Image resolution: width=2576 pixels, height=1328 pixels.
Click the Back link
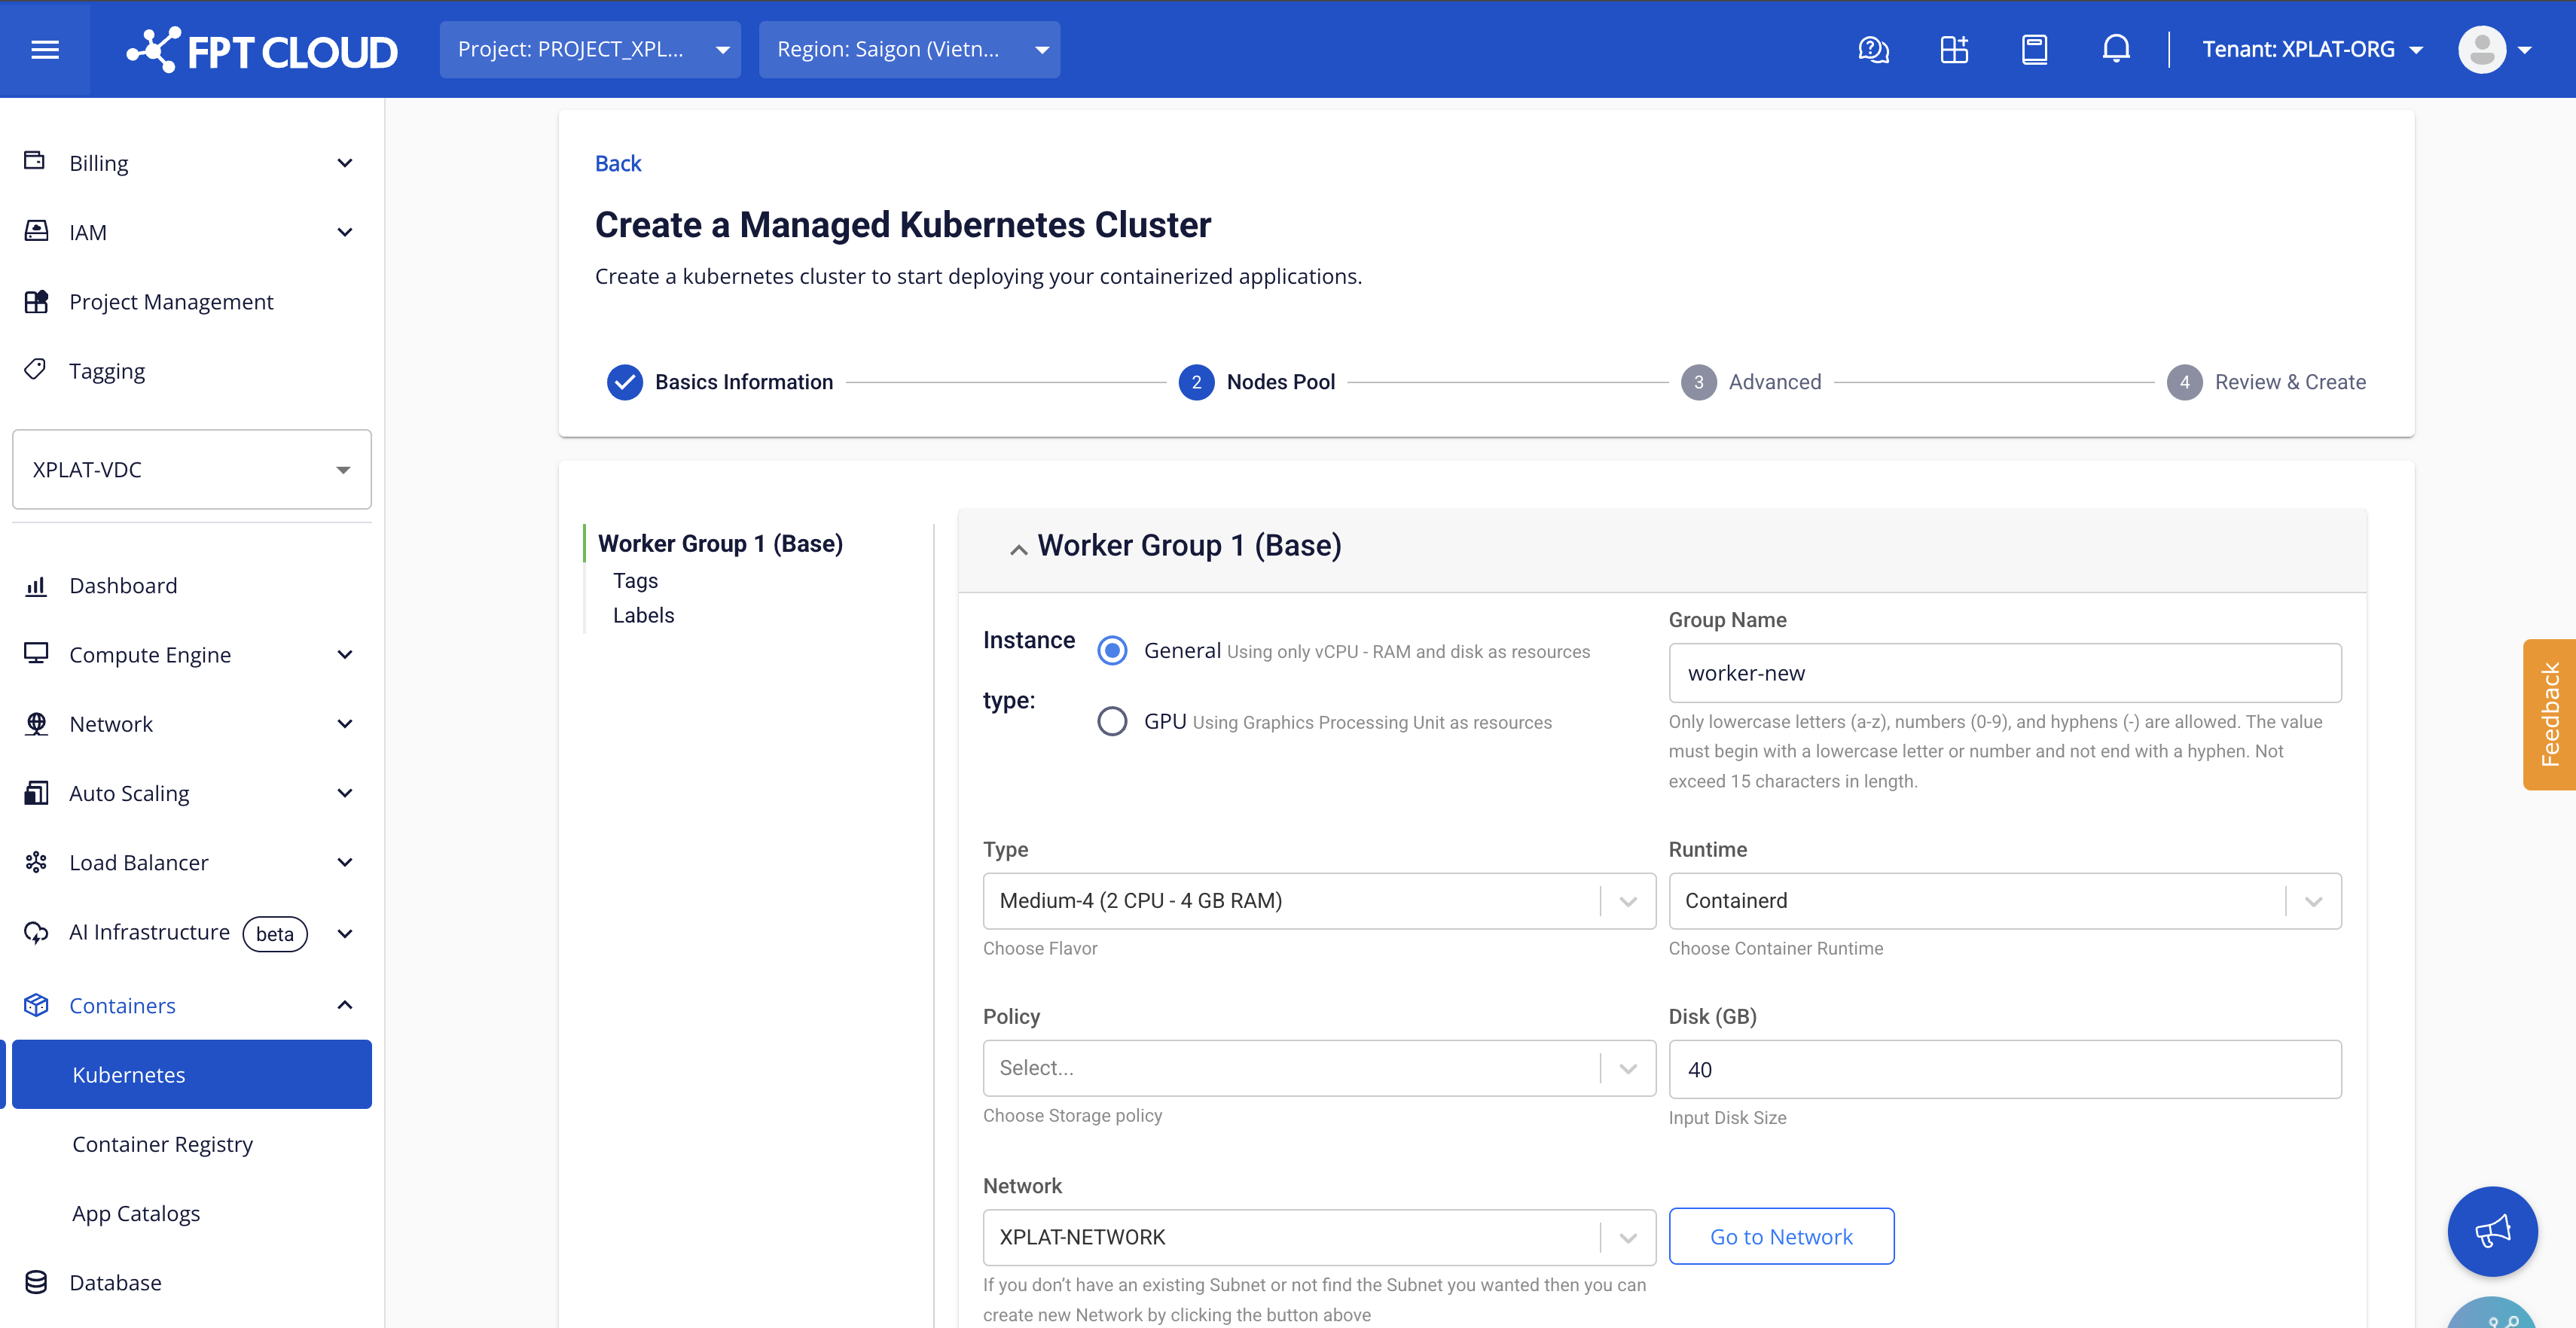point(617,163)
